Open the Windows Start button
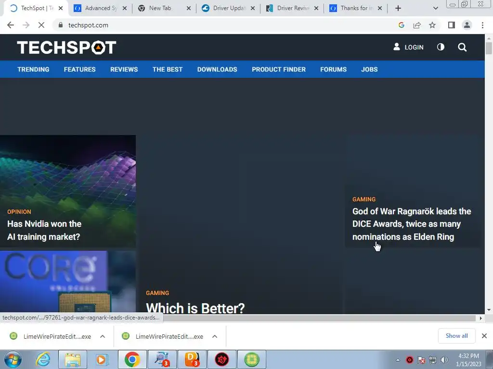 (x=13, y=359)
